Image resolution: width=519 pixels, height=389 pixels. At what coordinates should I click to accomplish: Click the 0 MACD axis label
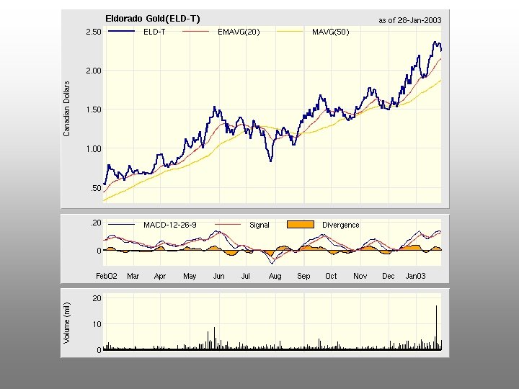click(99, 251)
